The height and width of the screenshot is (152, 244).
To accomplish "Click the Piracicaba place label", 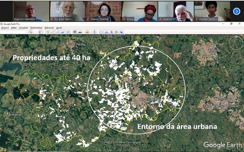I will click(148, 99).
